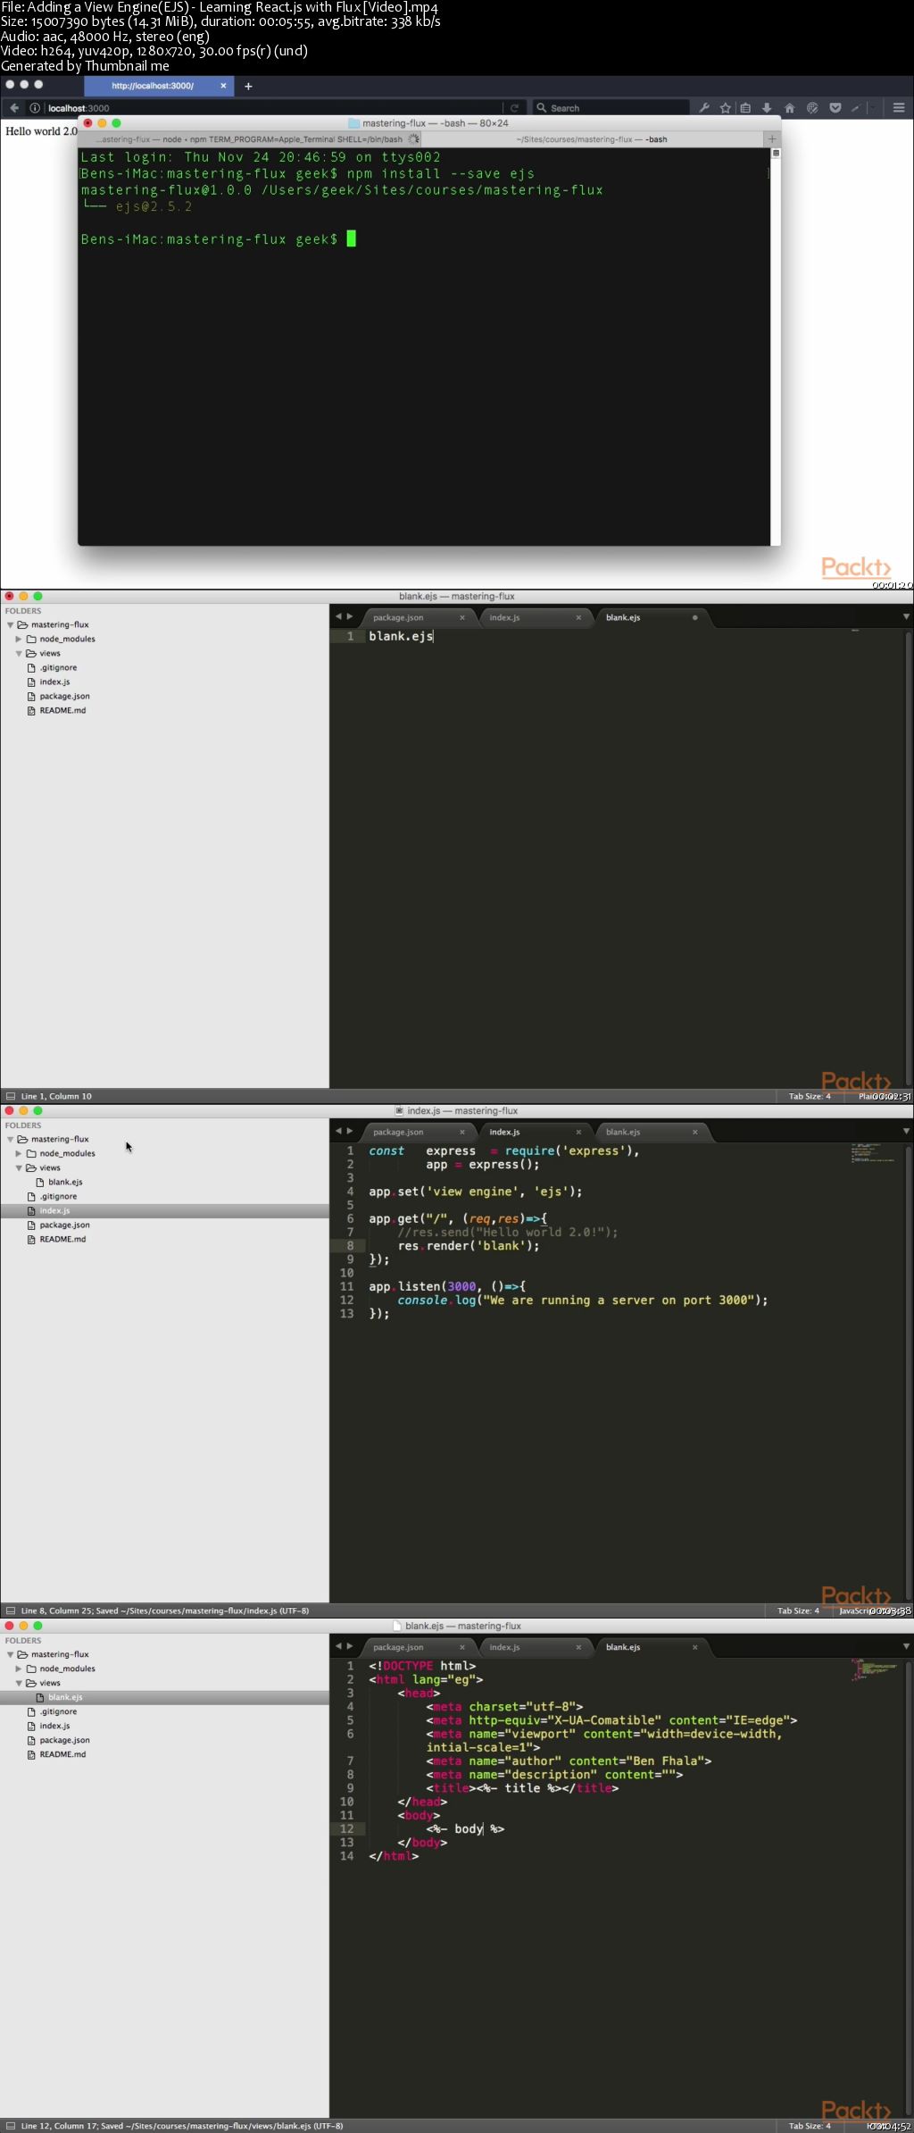Open index.js file in unsaved blank.ejs sidebar

(54, 682)
